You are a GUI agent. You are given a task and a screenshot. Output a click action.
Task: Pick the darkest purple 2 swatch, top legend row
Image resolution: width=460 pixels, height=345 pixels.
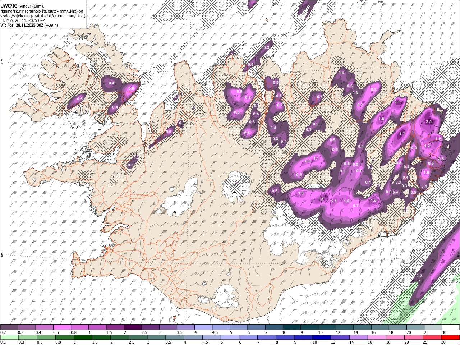[133, 327]
